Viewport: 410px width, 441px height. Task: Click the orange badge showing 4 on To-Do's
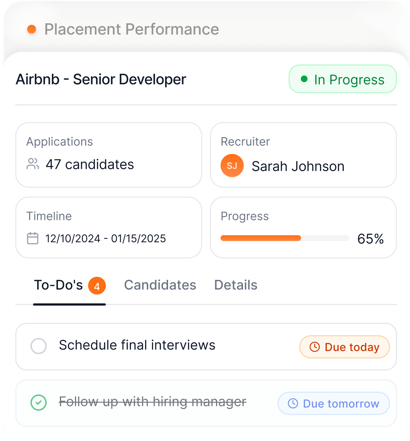pyautogui.click(x=97, y=286)
